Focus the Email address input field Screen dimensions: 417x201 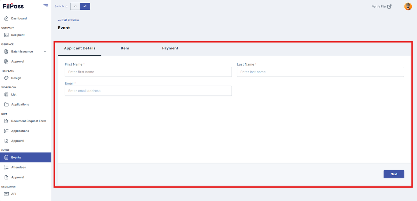pos(148,91)
